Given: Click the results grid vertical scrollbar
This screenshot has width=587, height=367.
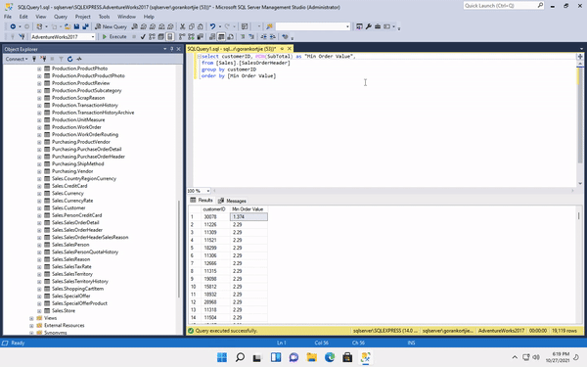Looking at the screenshot, I should (x=579, y=264).
